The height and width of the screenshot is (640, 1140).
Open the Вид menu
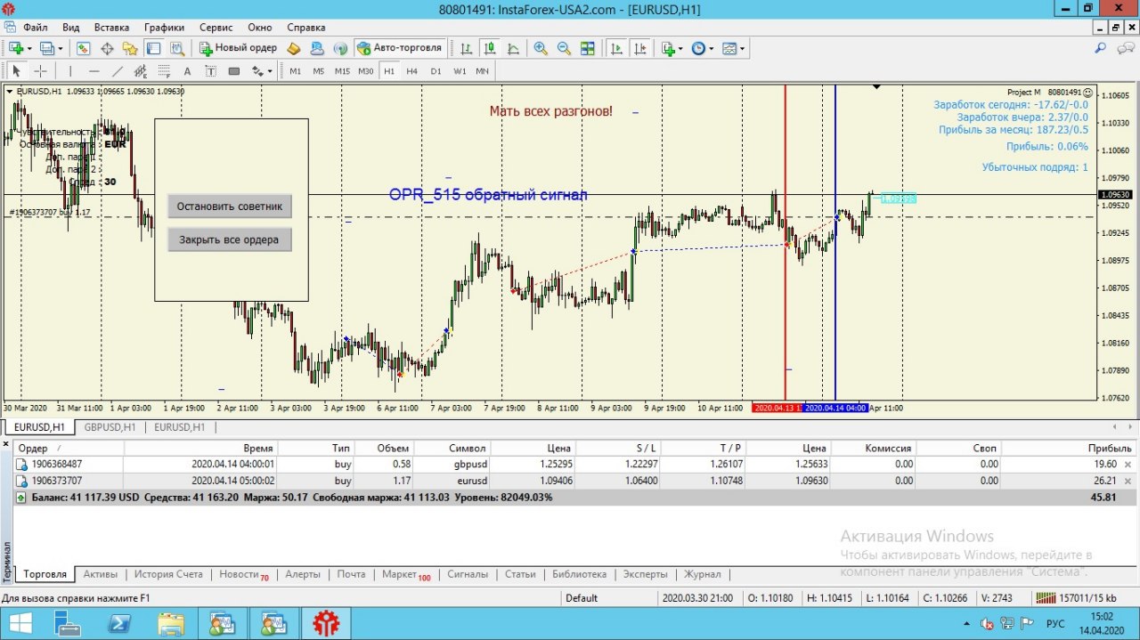coord(71,28)
